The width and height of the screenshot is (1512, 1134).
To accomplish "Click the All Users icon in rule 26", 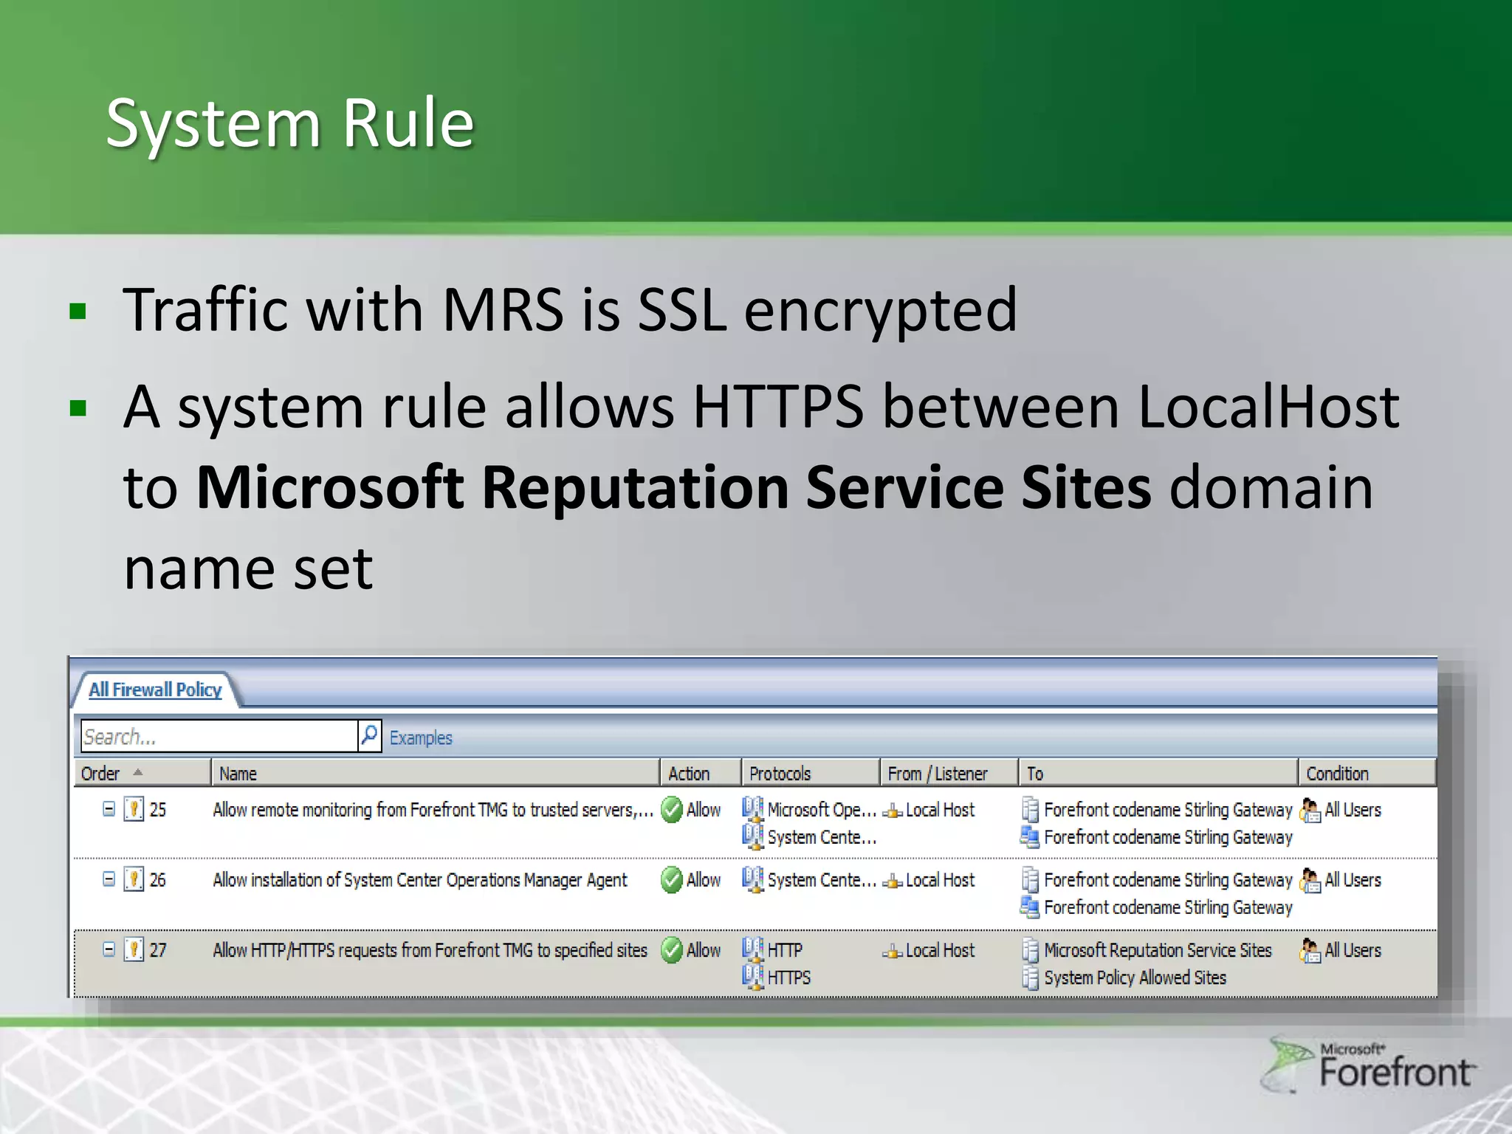I will 1310,880.
